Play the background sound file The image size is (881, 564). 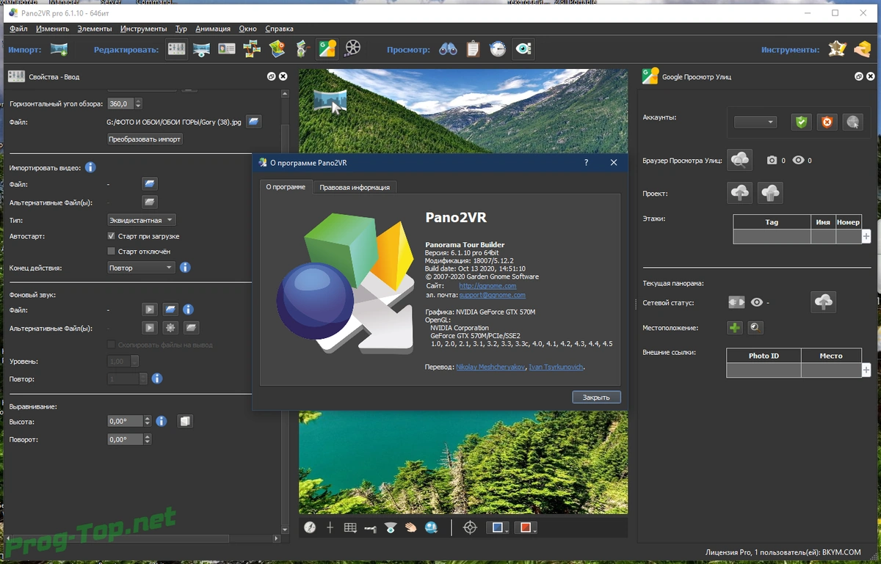(149, 310)
